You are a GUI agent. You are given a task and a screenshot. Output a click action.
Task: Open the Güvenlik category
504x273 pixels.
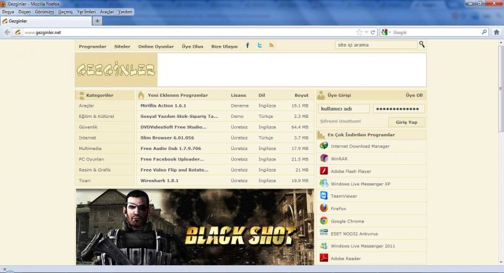(x=88, y=127)
